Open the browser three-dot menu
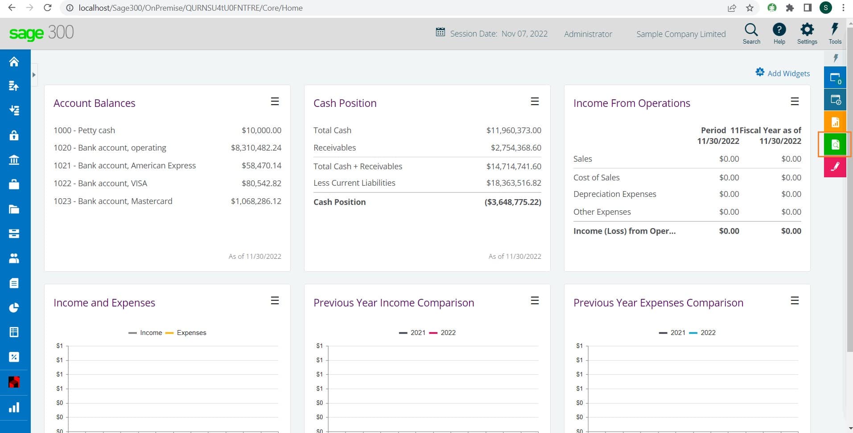The width and height of the screenshot is (853, 433). point(843,8)
